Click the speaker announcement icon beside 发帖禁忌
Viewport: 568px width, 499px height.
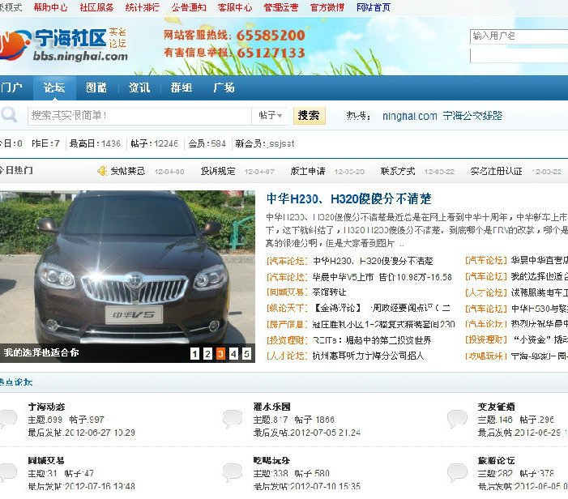coord(103,171)
